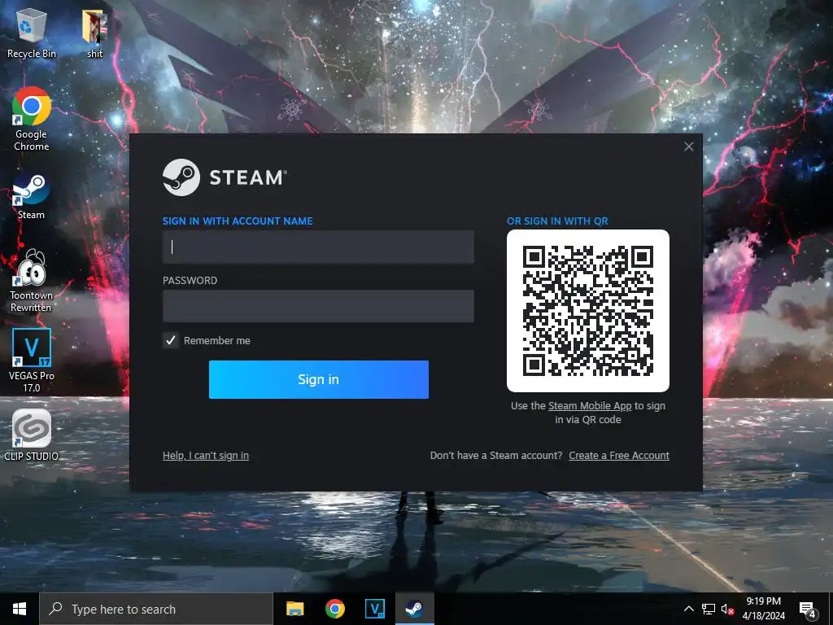Close the Steam sign-in window
The image size is (833, 625).
coord(688,146)
